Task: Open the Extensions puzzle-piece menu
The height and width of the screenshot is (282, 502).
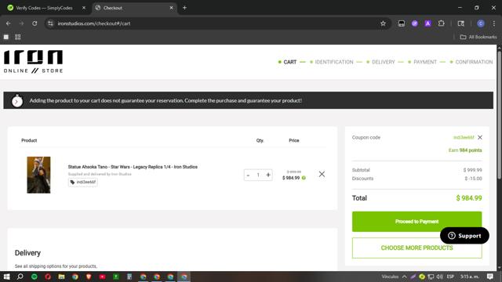Action: click(441, 23)
